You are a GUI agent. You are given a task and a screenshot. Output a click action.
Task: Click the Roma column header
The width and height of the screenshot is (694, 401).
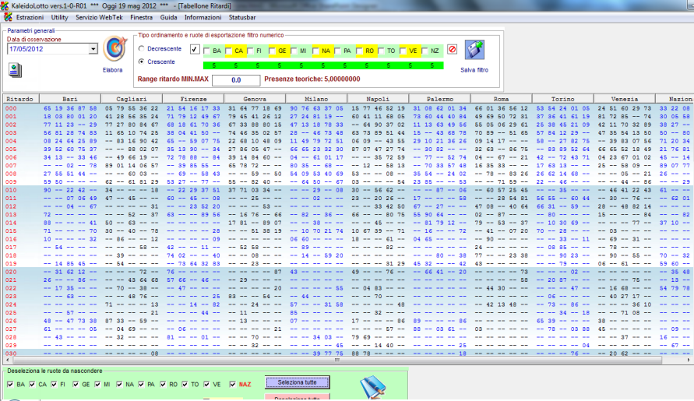[501, 99]
